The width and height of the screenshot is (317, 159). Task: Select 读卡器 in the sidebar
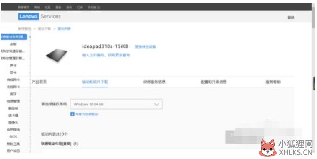click(x=13, y=115)
